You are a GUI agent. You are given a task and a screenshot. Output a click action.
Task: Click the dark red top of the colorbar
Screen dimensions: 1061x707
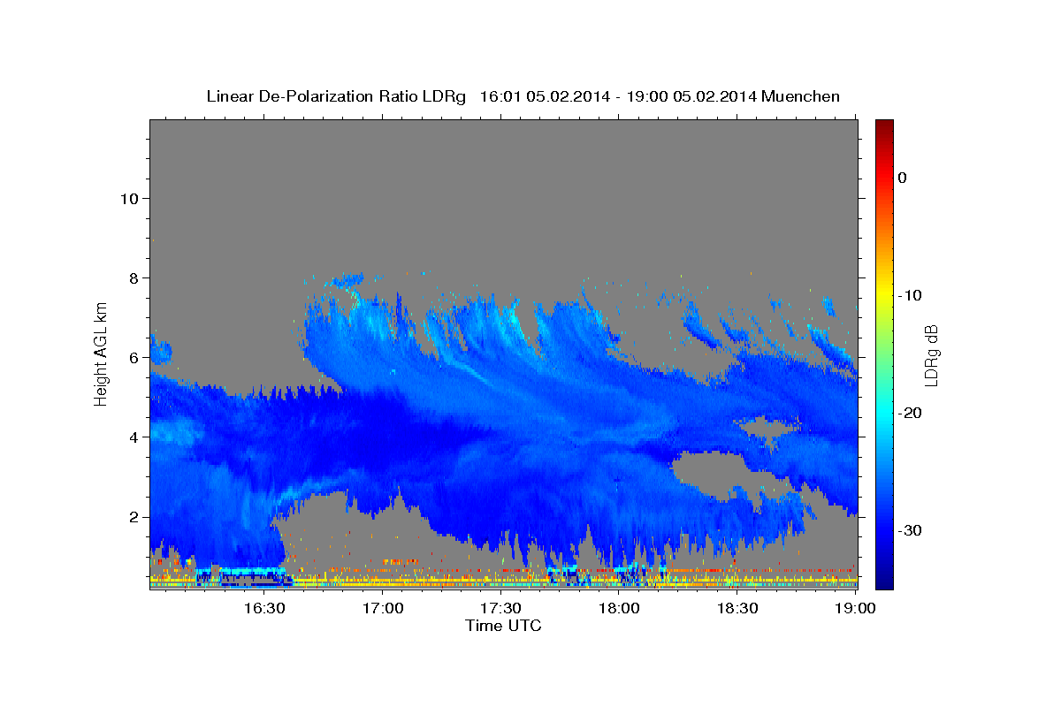884,128
